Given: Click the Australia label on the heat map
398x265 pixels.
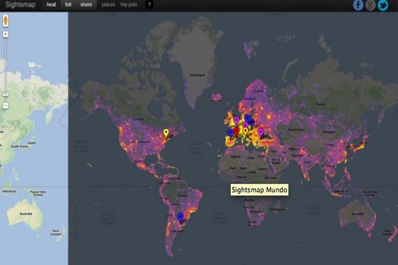Looking at the screenshot, I should point(358,214).
